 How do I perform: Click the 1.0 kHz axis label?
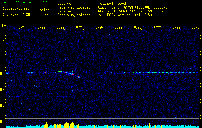[3, 58]
